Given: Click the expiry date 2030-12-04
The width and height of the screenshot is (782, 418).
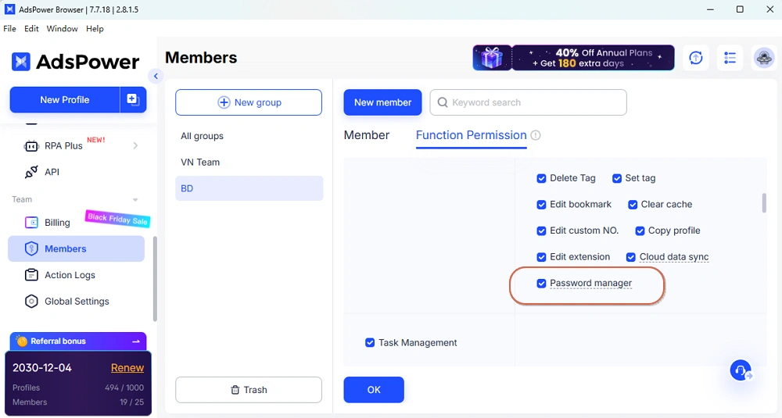Looking at the screenshot, I should click(42, 368).
